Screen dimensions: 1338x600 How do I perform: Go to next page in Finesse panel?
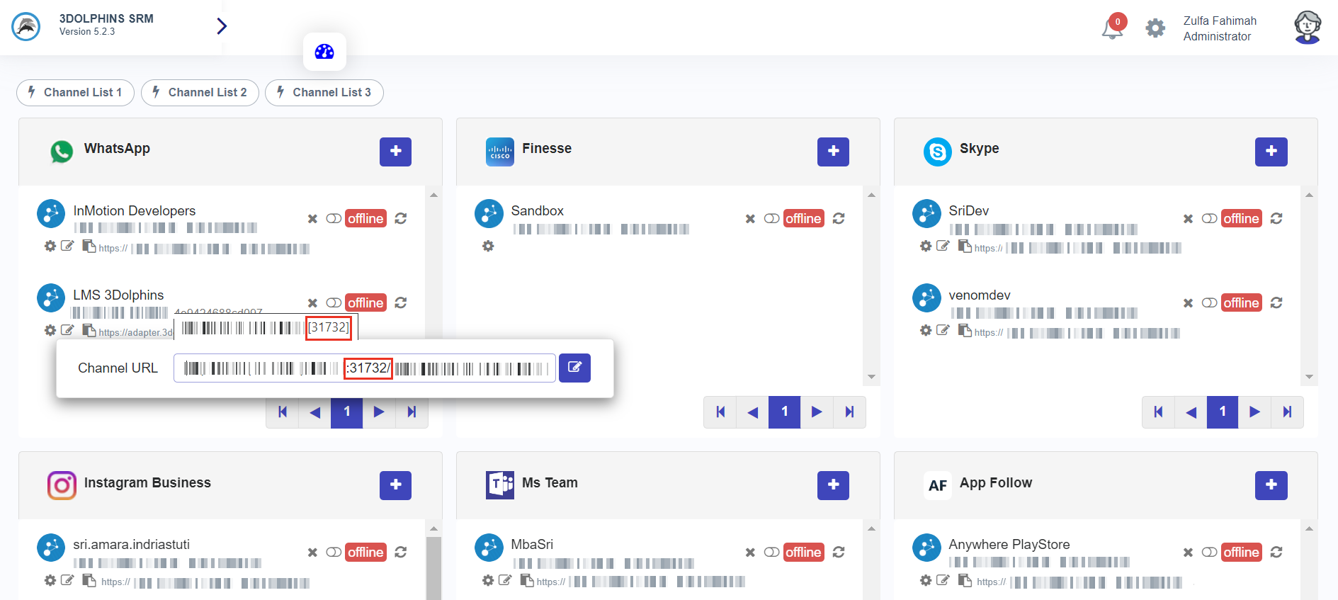click(x=817, y=412)
